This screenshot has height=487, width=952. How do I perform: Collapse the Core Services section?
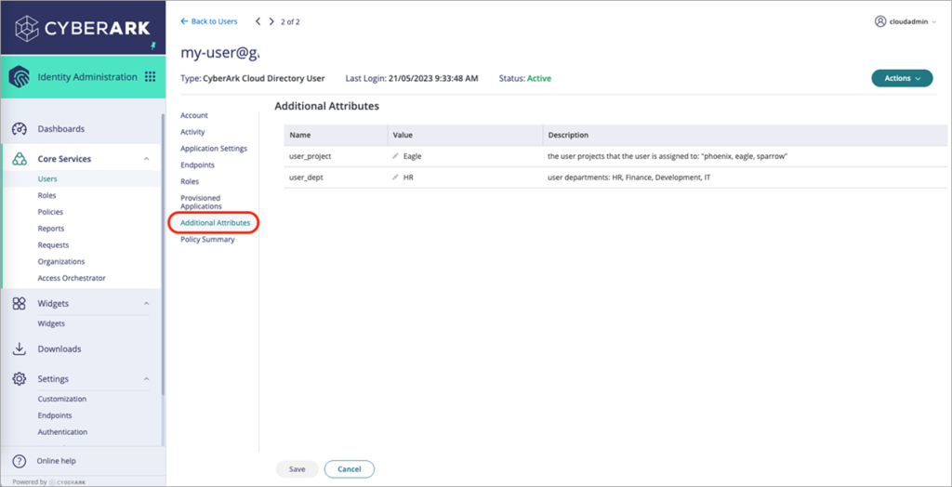[x=146, y=159]
